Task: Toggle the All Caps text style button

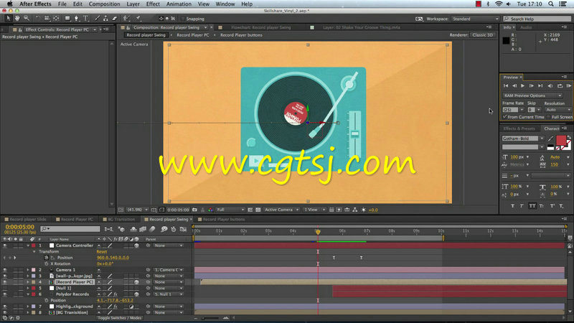Action: coord(532,206)
